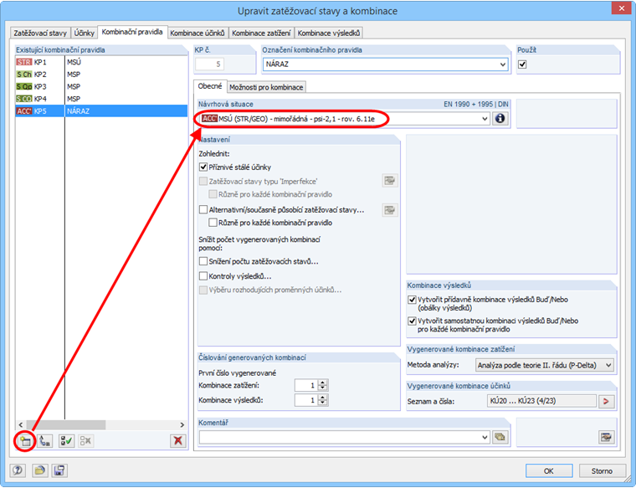Click the horizontal scrollbar thumb in rule list

click(x=67, y=424)
